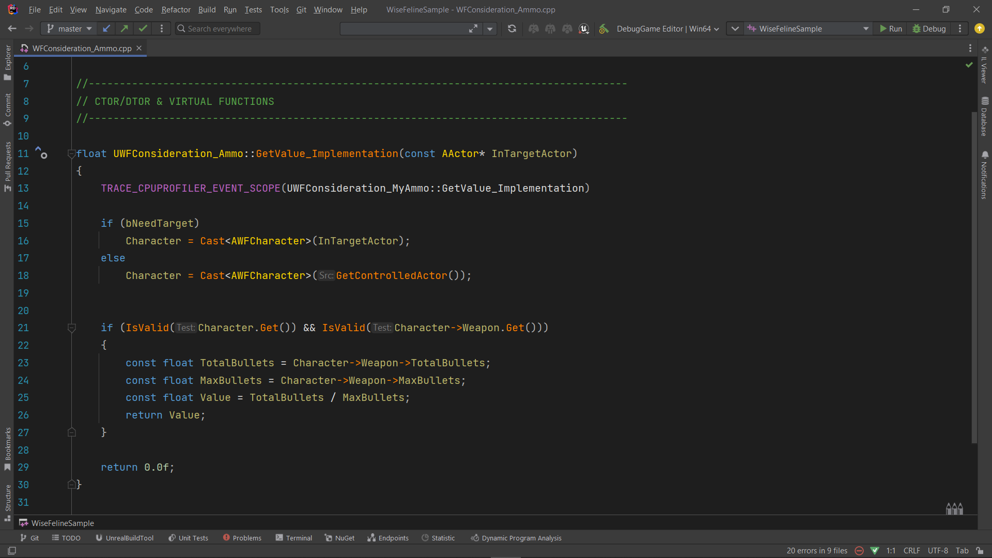Toggle read-only lock in status bar
992x558 pixels.
point(980,551)
